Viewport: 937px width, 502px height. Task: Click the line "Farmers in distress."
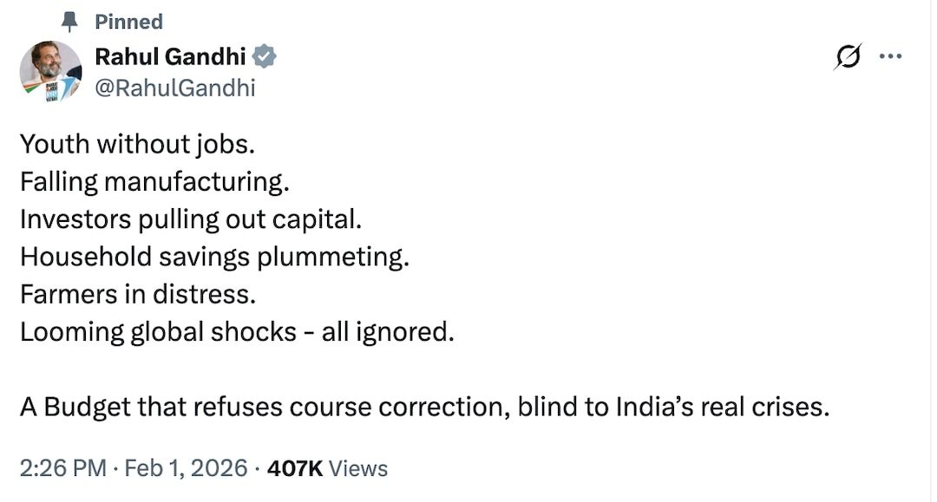click(137, 295)
